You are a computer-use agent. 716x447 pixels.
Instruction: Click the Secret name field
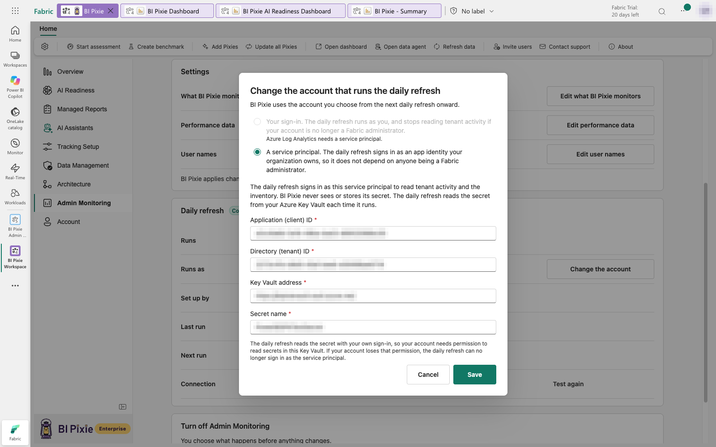[373, 327]
